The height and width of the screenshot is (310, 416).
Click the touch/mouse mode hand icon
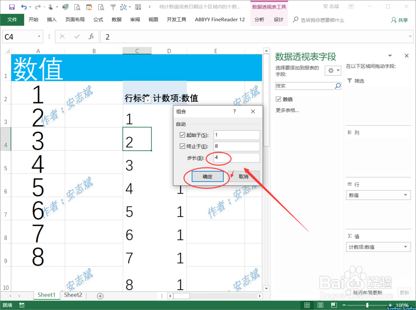[x=50, y=7]
